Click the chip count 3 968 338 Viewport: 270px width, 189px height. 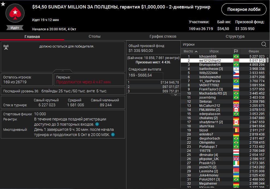point(257,69)
